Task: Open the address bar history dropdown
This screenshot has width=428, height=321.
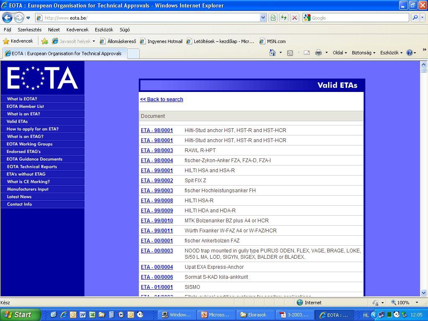Action: pos(263,18)
